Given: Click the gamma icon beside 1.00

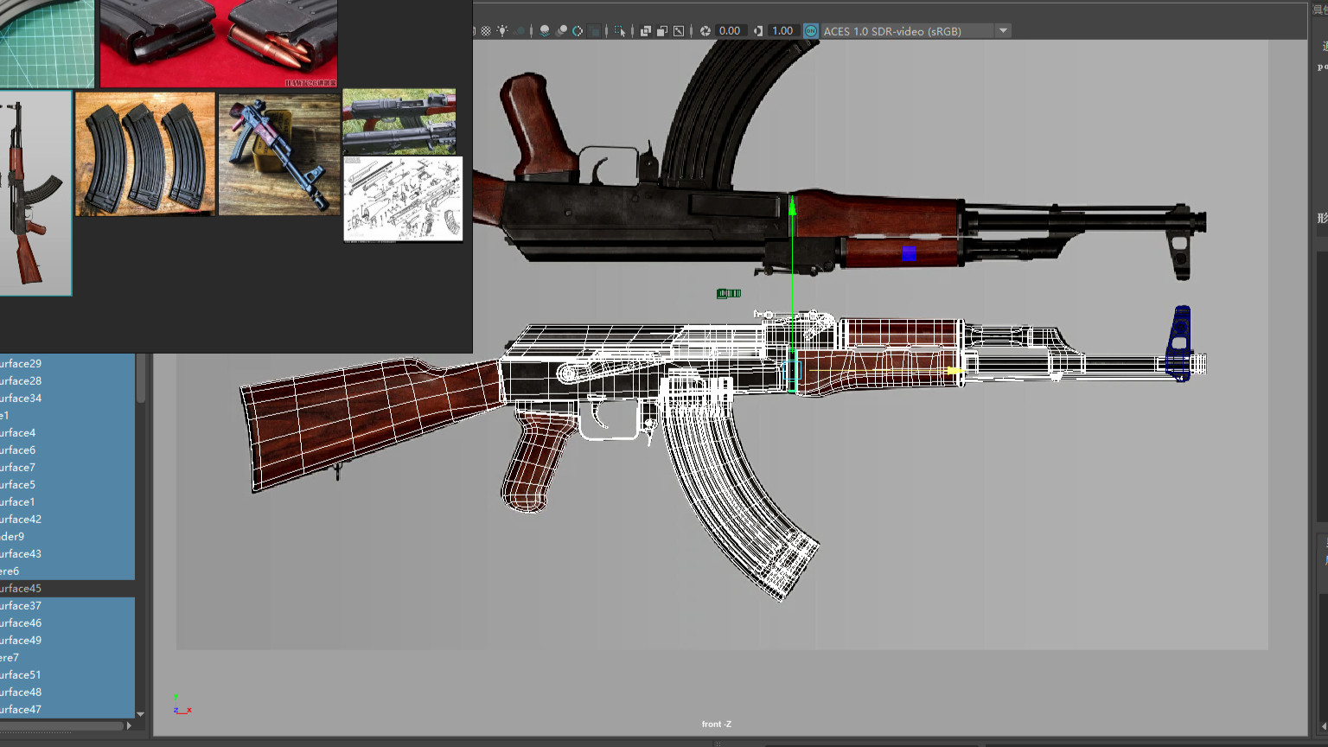Looking at the screenshot, I should click(758, 31).
